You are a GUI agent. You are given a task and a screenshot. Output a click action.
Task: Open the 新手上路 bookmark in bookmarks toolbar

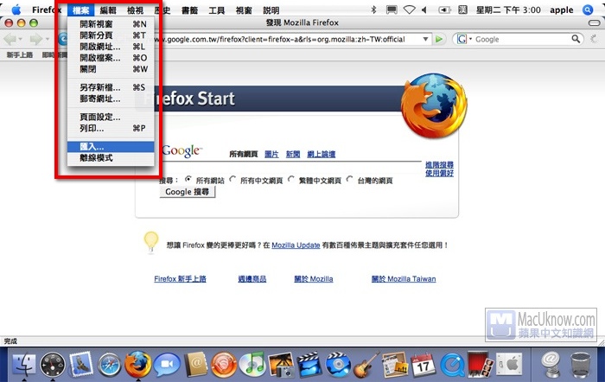20,54
